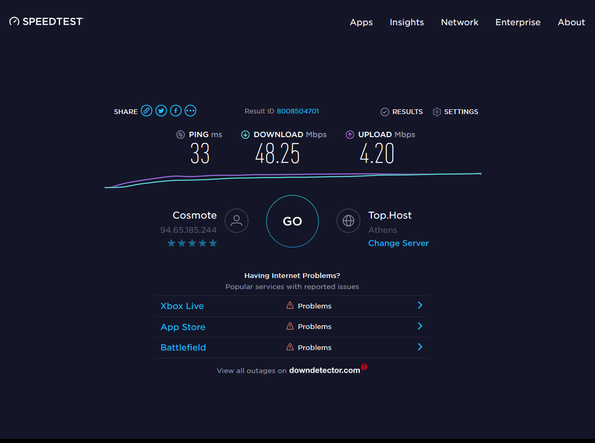Viewport: 595px width, 443px height.
Task: Click the App Store Problems status text
Action: point(315,326)
